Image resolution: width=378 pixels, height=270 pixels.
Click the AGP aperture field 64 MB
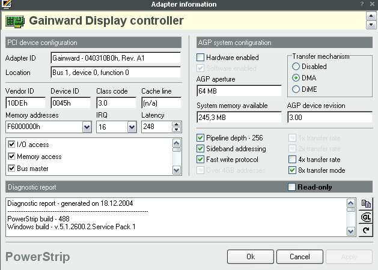[x=239, y=91]
